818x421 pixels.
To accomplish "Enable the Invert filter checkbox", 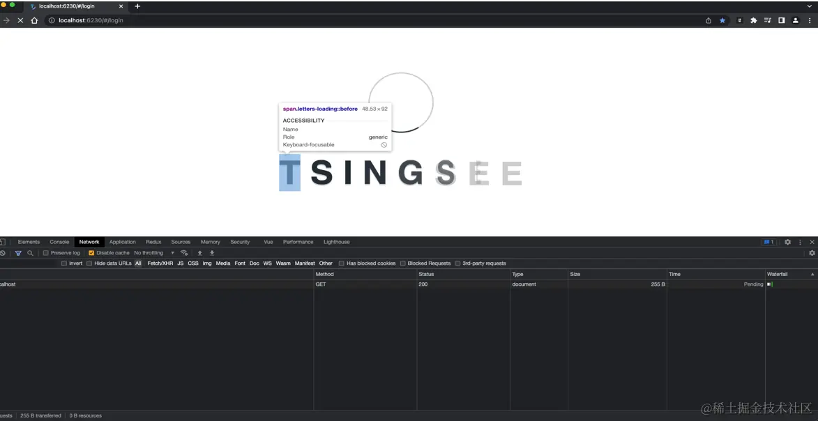I will (64, 263).
